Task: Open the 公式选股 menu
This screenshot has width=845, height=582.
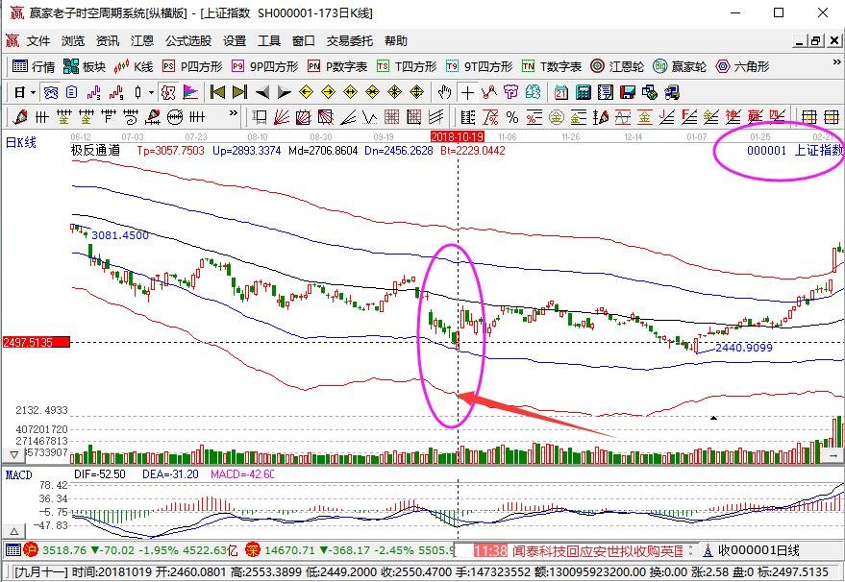Action: 188,41
